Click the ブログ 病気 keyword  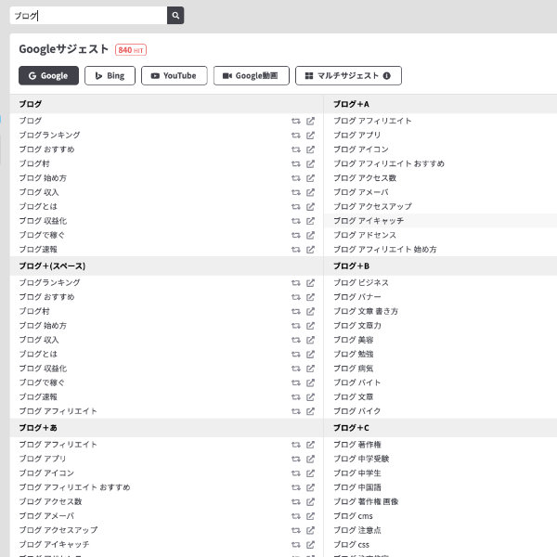pos(353,369)
